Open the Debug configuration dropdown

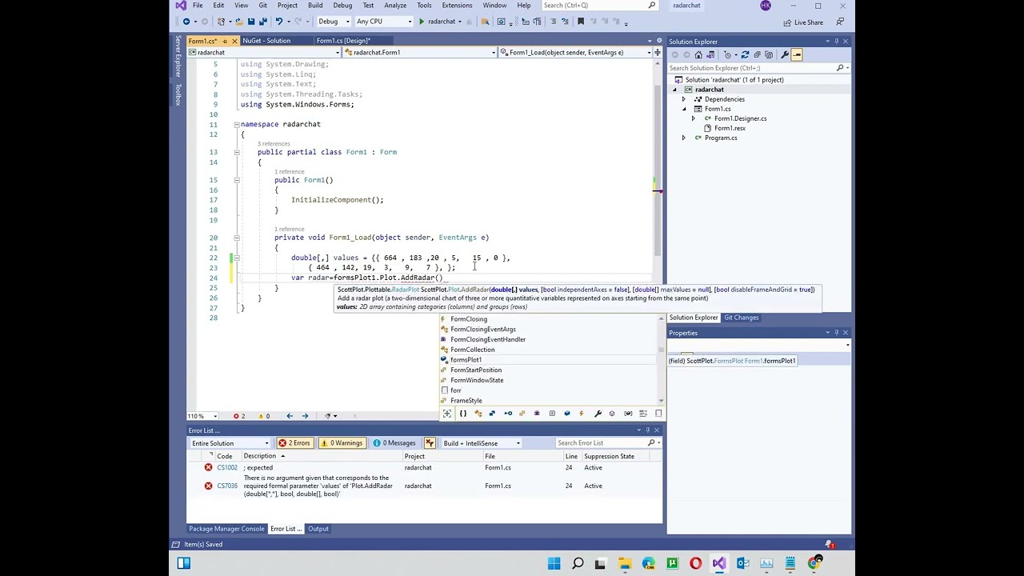coord(333,22)
